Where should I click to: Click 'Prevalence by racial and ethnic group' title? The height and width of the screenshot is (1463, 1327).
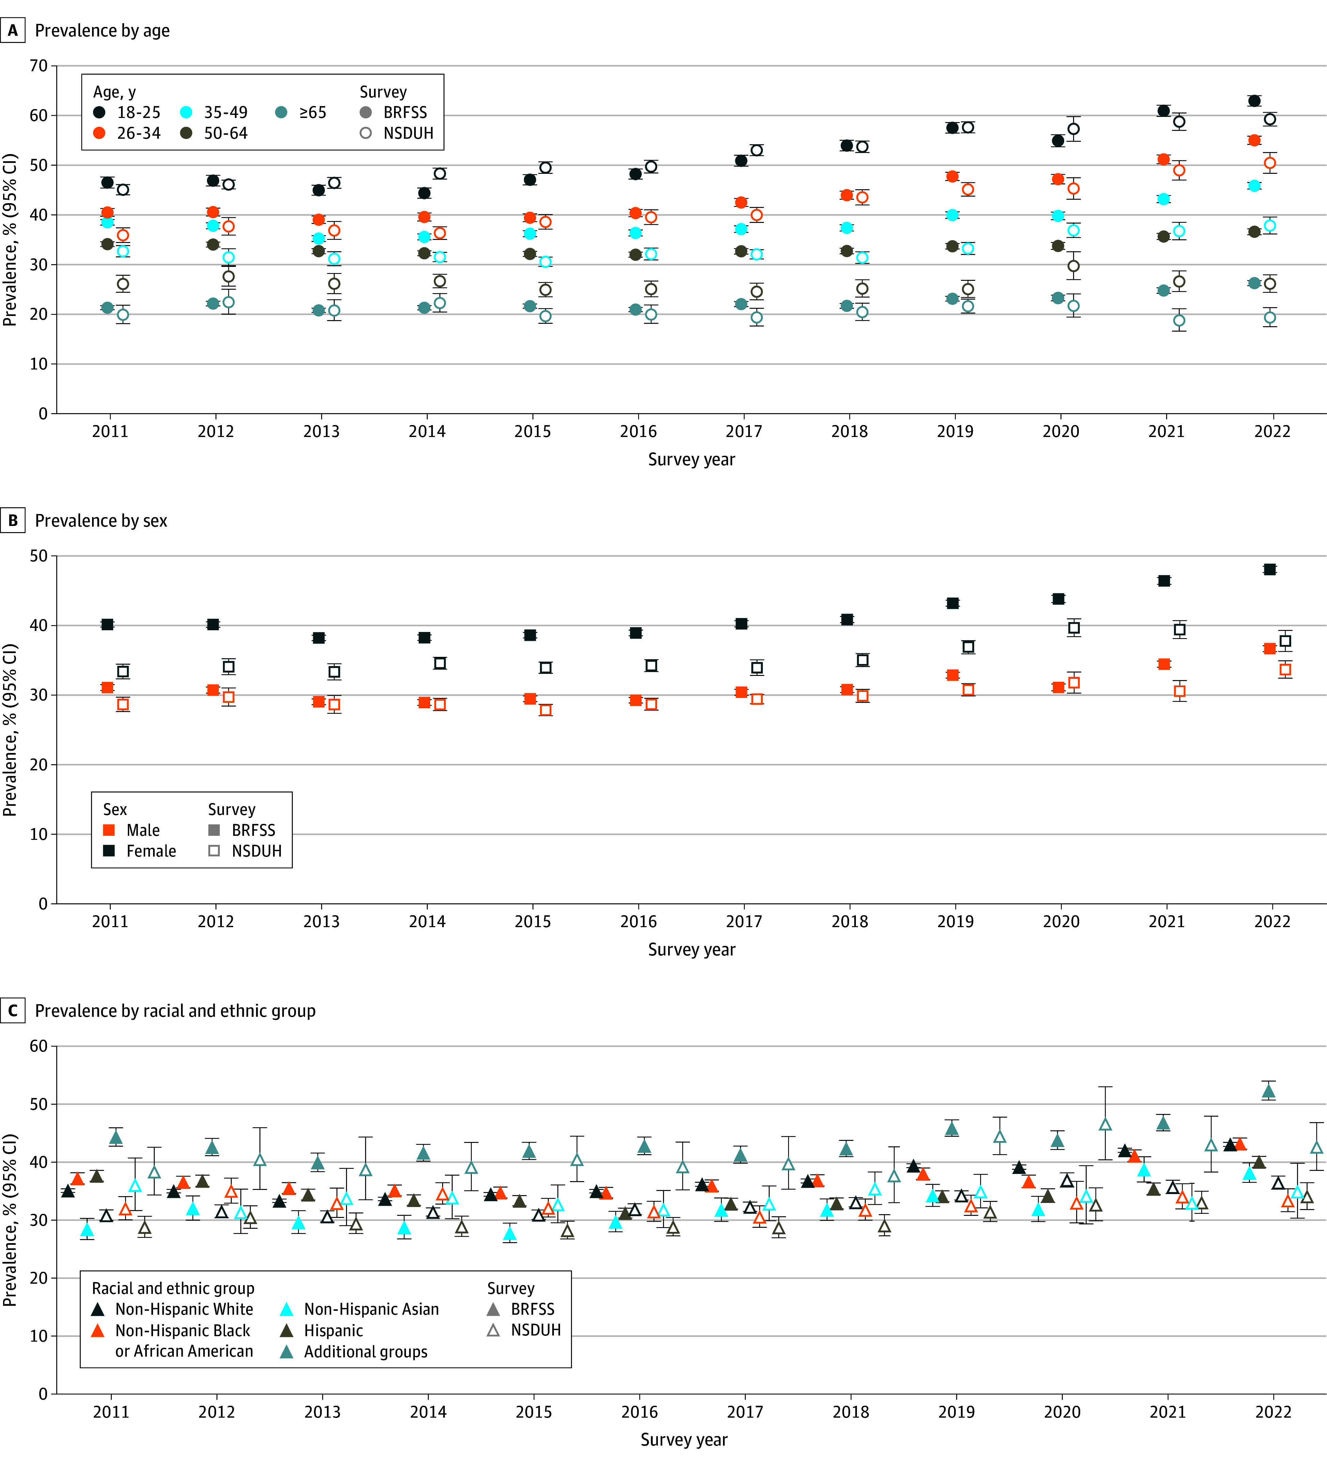click(176, 1011)
